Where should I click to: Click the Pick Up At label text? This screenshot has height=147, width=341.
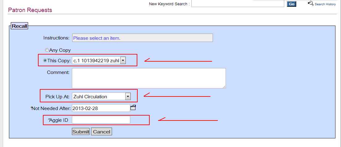(57, 97)
